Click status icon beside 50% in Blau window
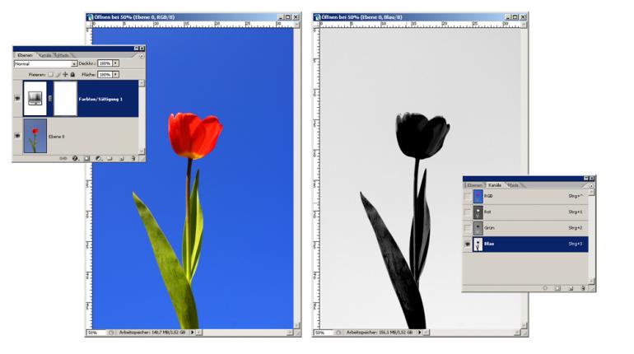The width and height of the screenshot is (634, 354). coord(338,332)
